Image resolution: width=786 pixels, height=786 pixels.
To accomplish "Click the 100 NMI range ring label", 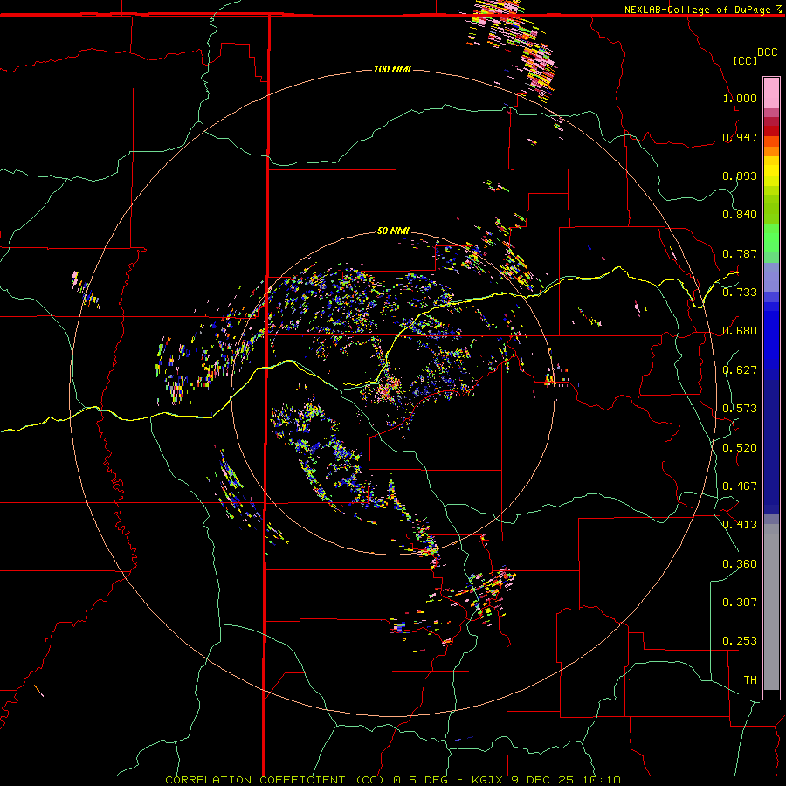I will (392, 69).
